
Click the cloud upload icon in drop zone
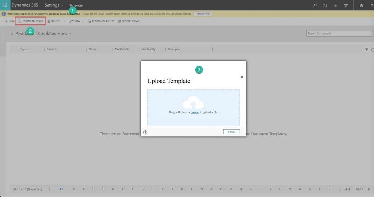click(x=193, y=103)
